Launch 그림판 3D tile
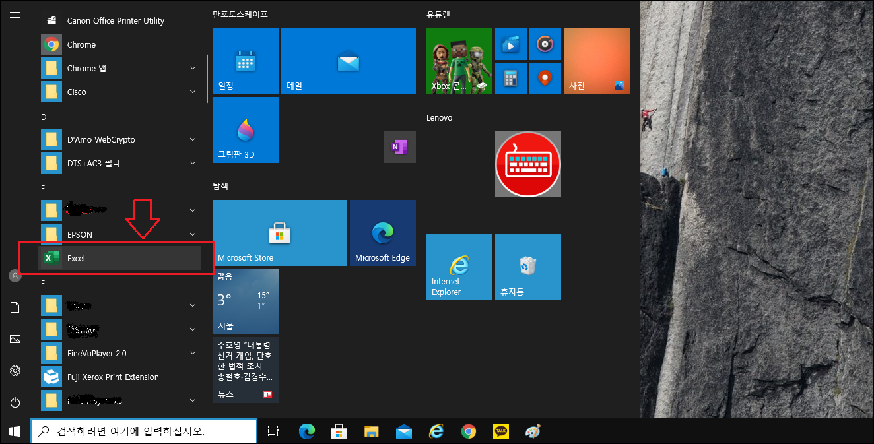 pos(246,130)
